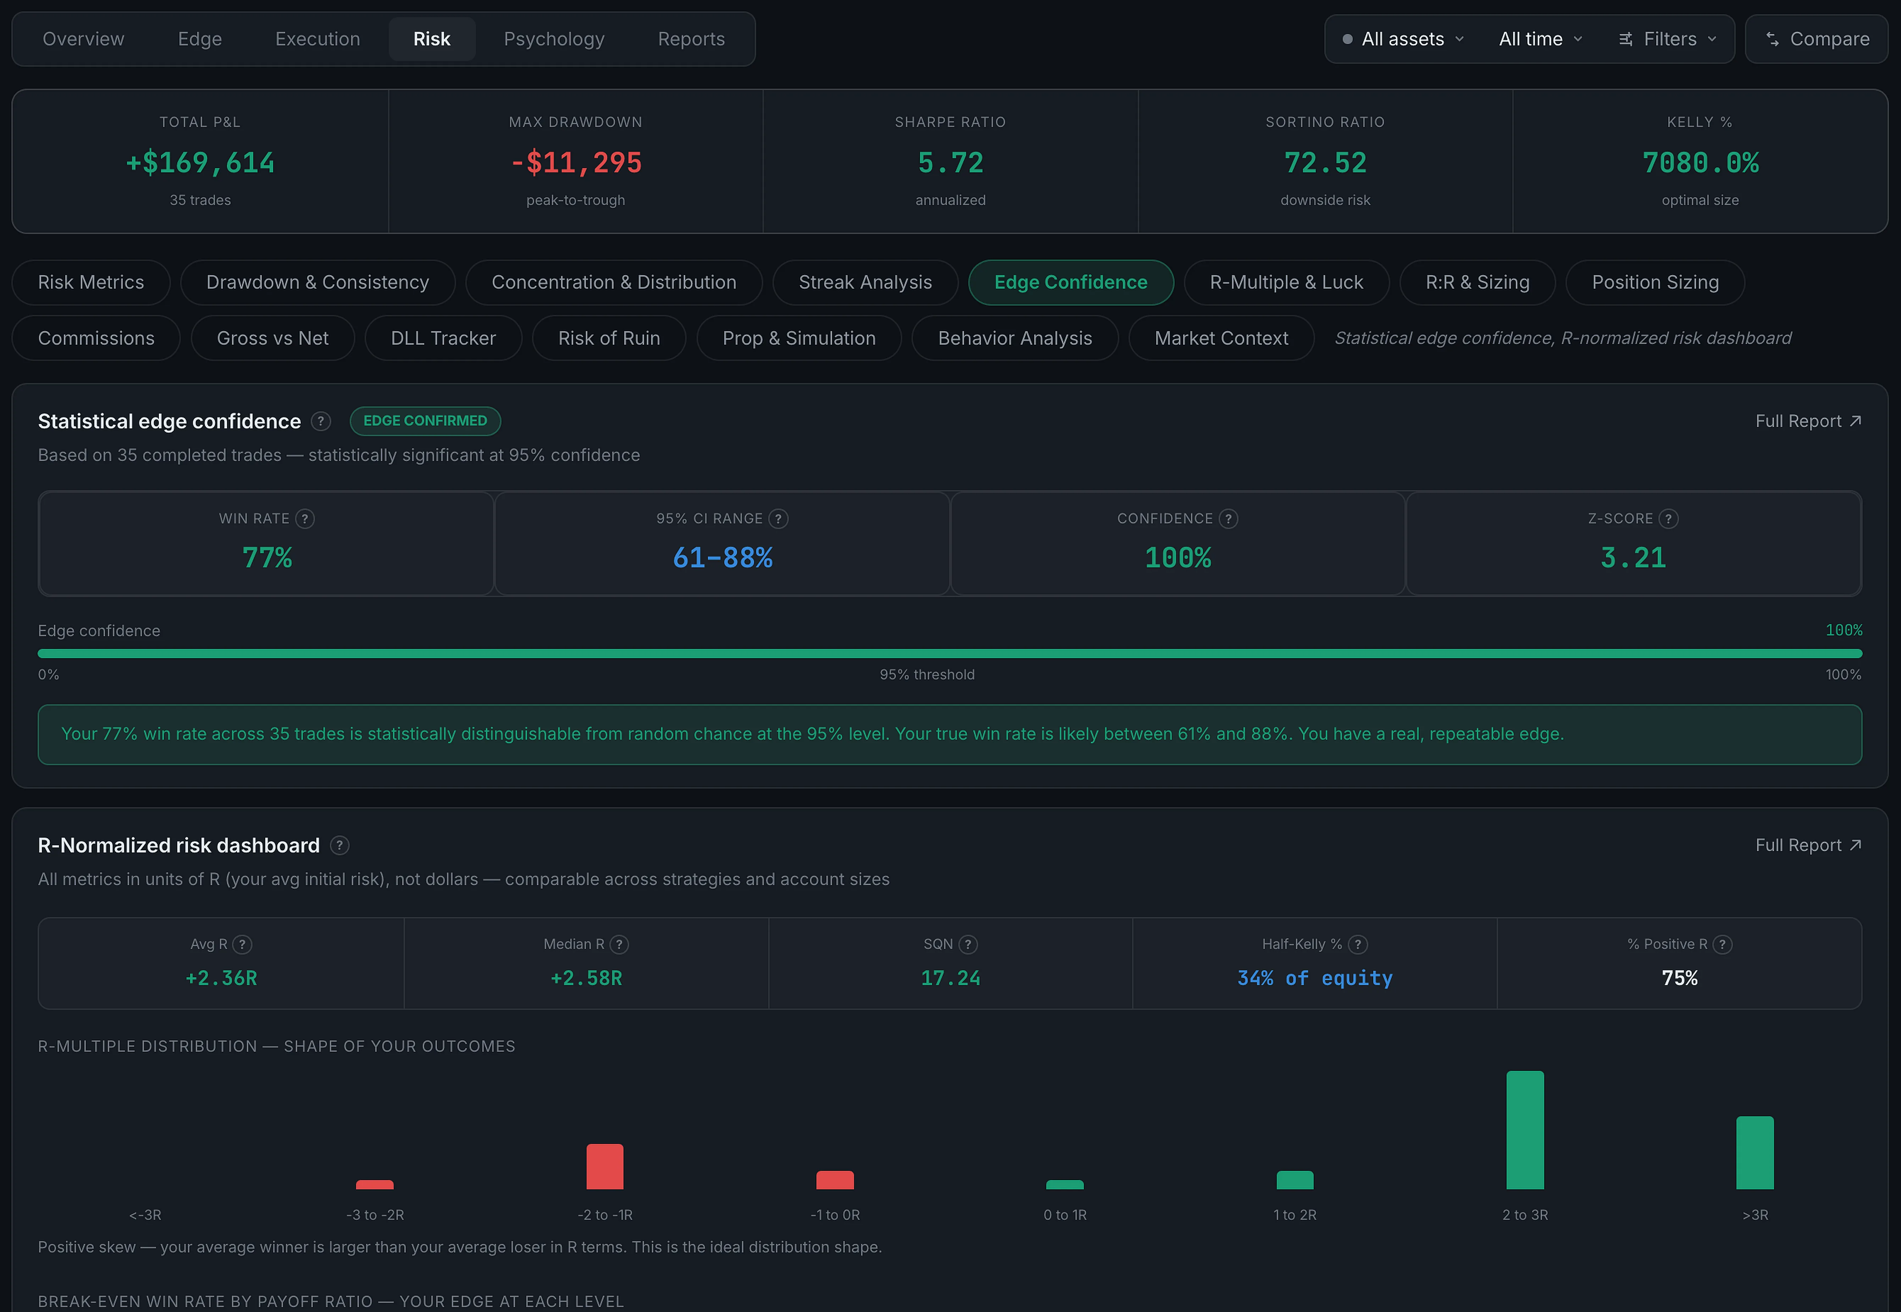Click the -$11,295 Max Drawdown value
The height and width of the screenshot is (1312, 1901).
click(576, 163)
